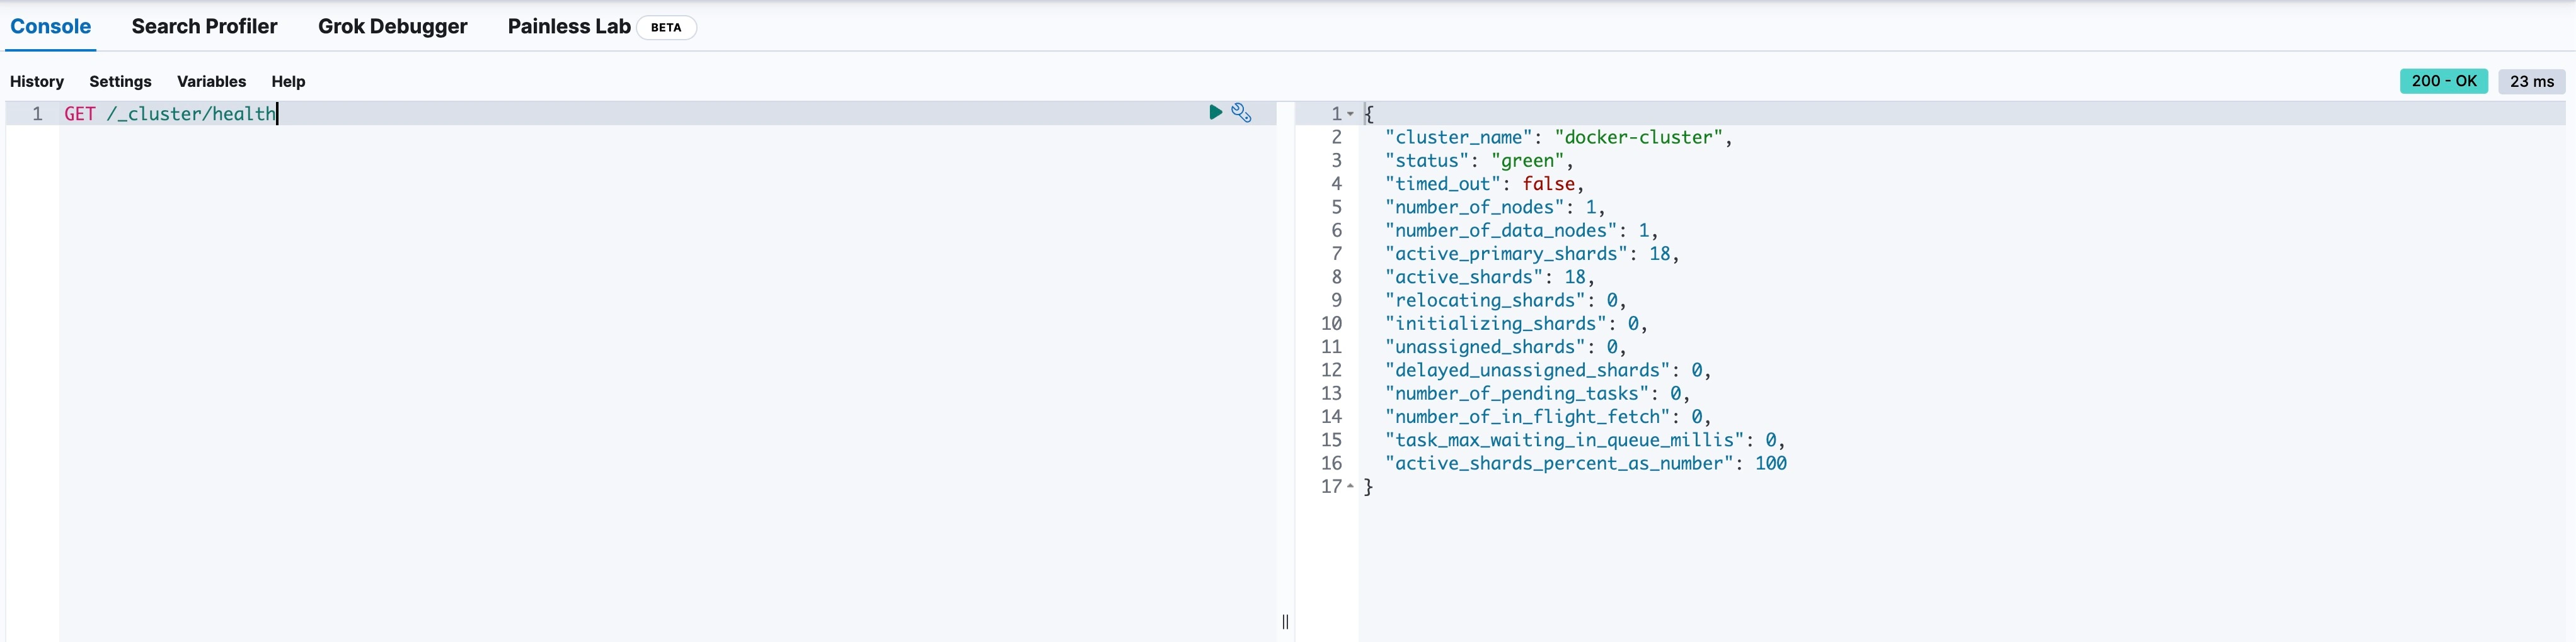Grab the resize handle between editor panes
This screenshot has width=2576, height=642.
(1285, 621)
